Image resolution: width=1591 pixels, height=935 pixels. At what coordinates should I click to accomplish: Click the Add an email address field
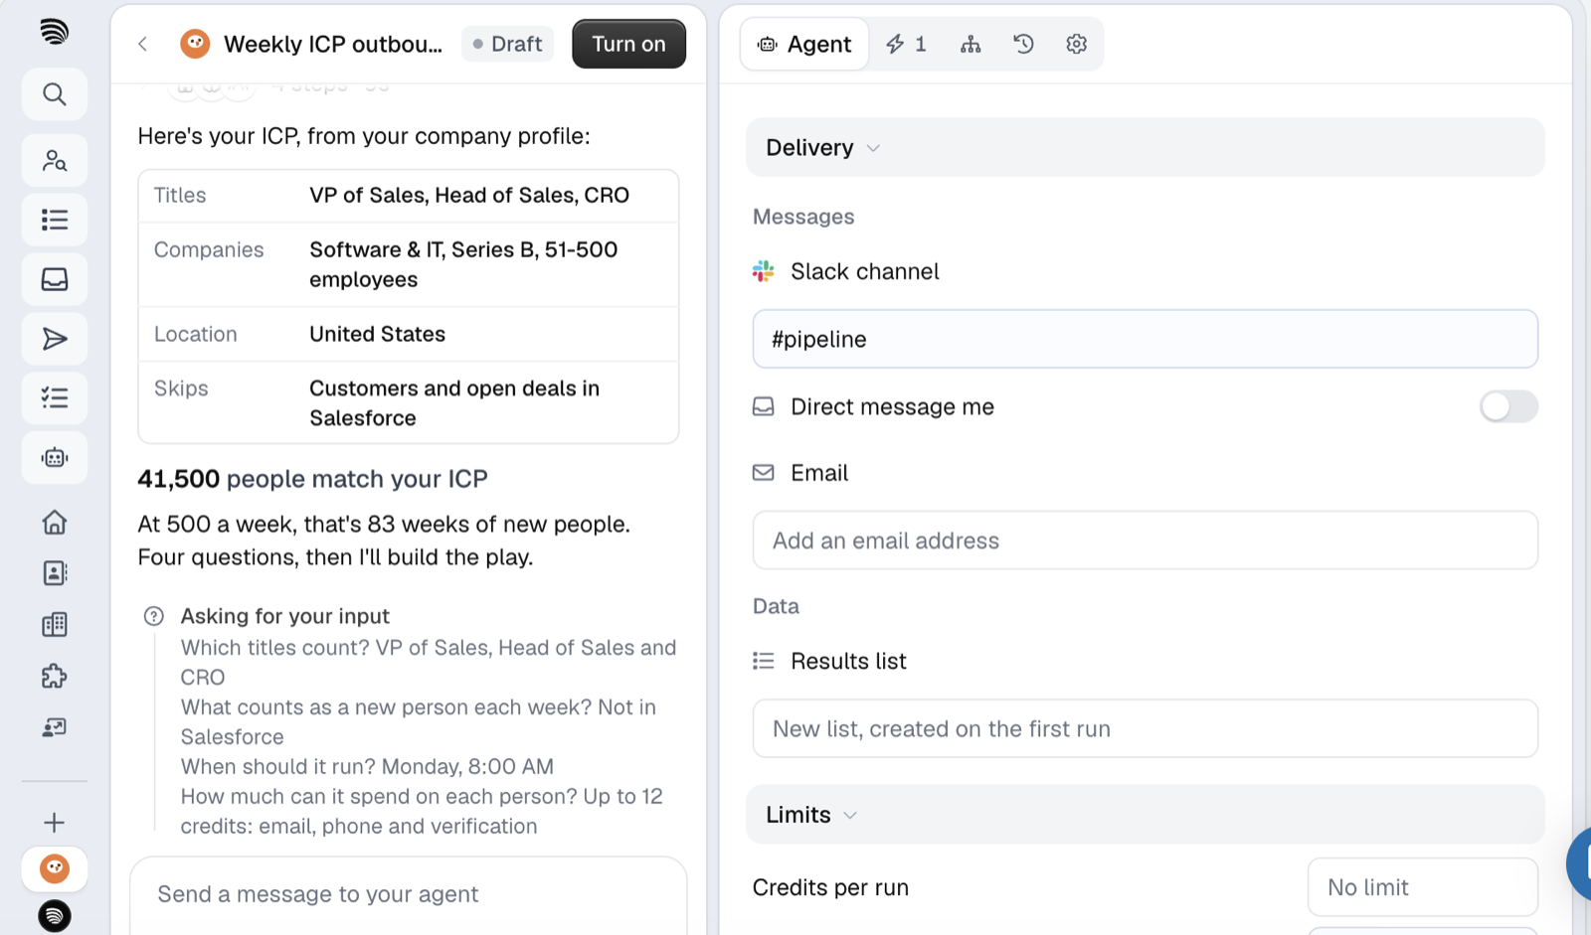pyautogui.click(x=1146, y=541)
